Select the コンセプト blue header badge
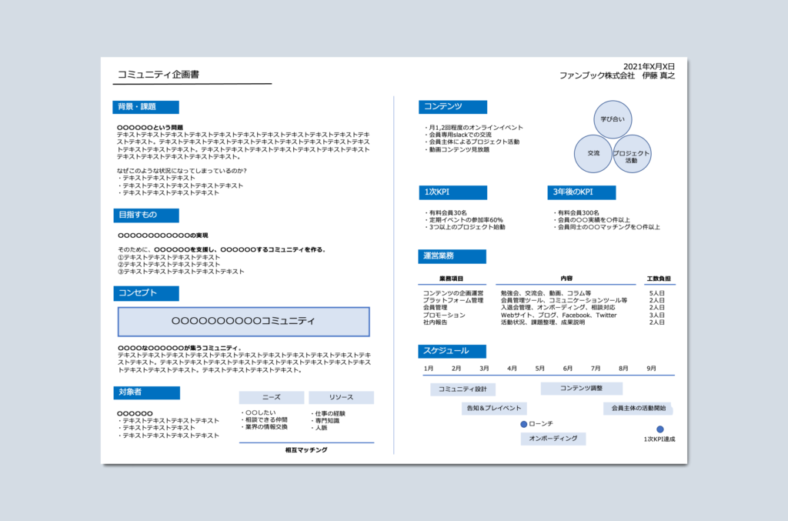 (x=146, y=293)
